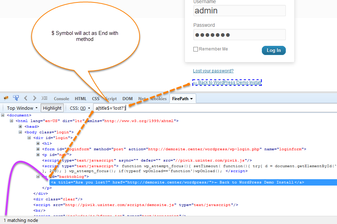Open the DOM panel tab
This screenshot has width=337, height=224.
pos(127,99)
